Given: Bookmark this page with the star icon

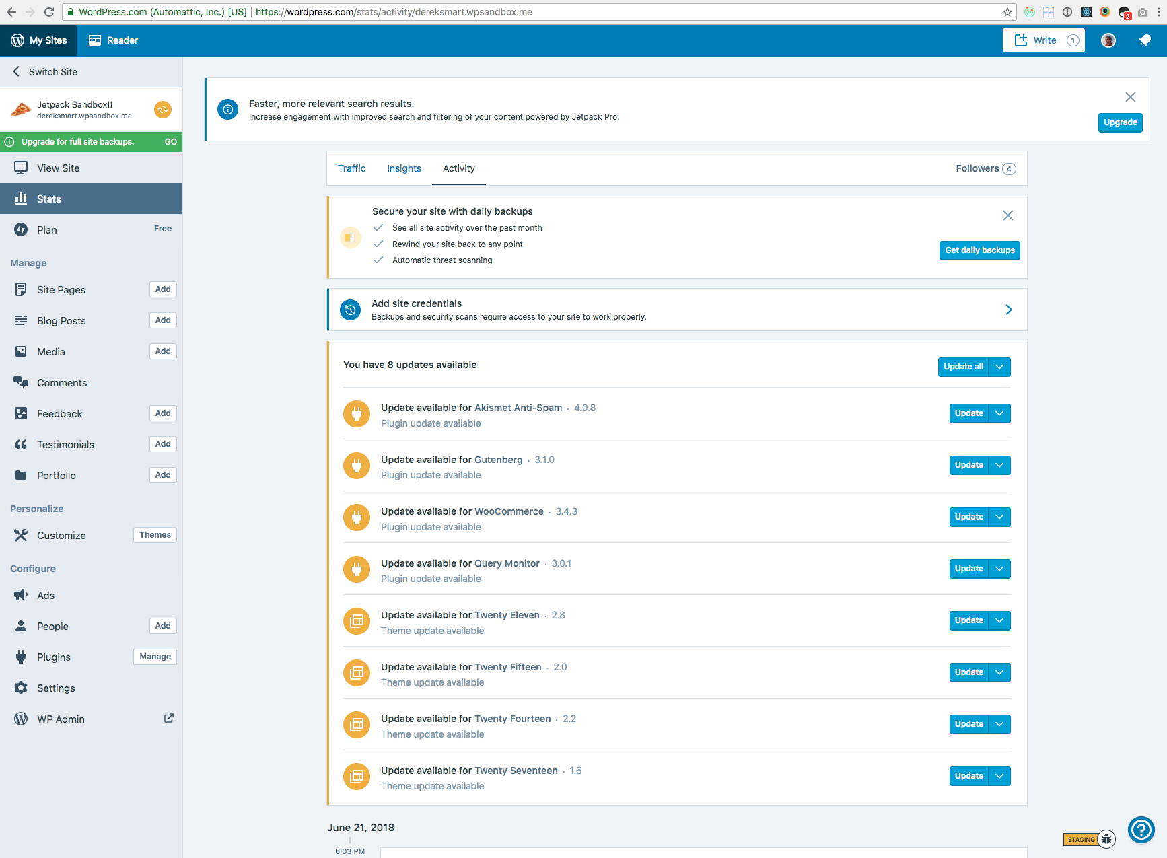Looking at the screenshot, I should [x=1007, y=12].
